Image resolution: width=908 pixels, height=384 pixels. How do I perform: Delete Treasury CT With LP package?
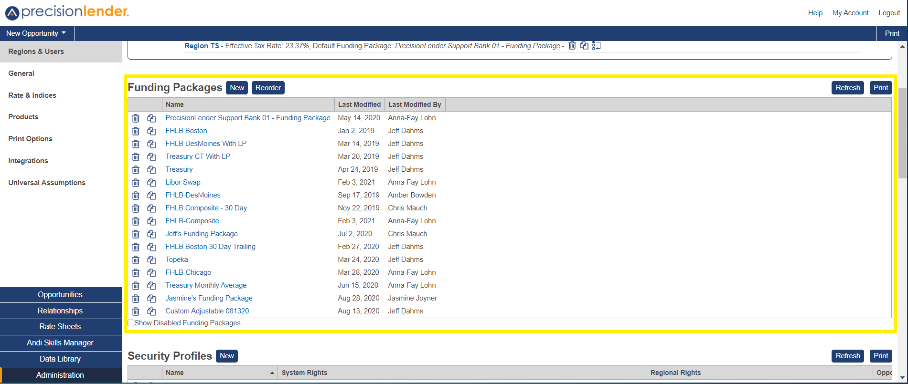coord(136,156)
